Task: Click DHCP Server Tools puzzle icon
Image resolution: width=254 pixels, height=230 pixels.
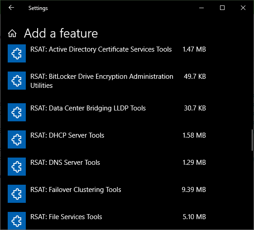Action: tap(17, 139)
